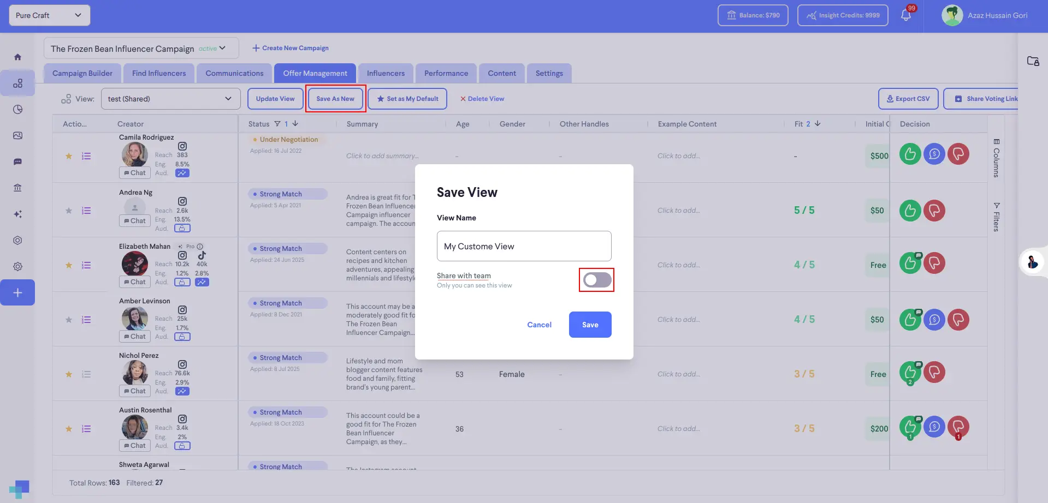
Task: Click the Status column filter icon
Action: [277, 124]
